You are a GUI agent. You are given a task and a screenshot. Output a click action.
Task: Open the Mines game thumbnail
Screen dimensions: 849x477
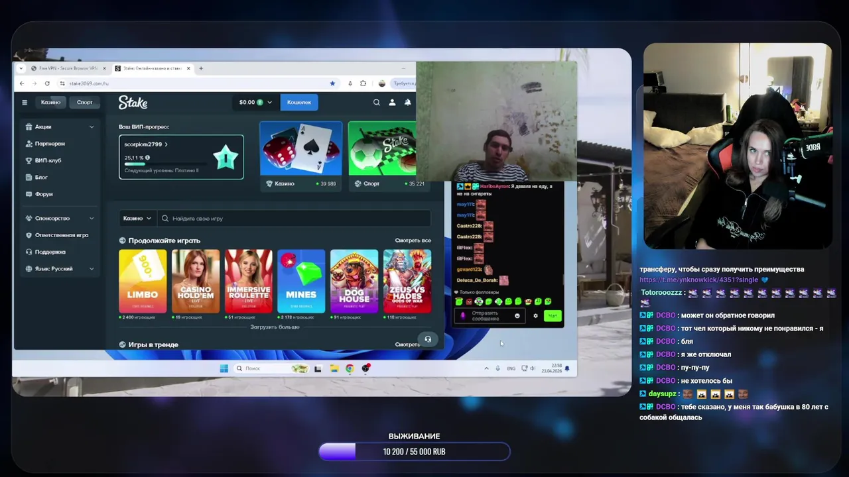point(301,281)
